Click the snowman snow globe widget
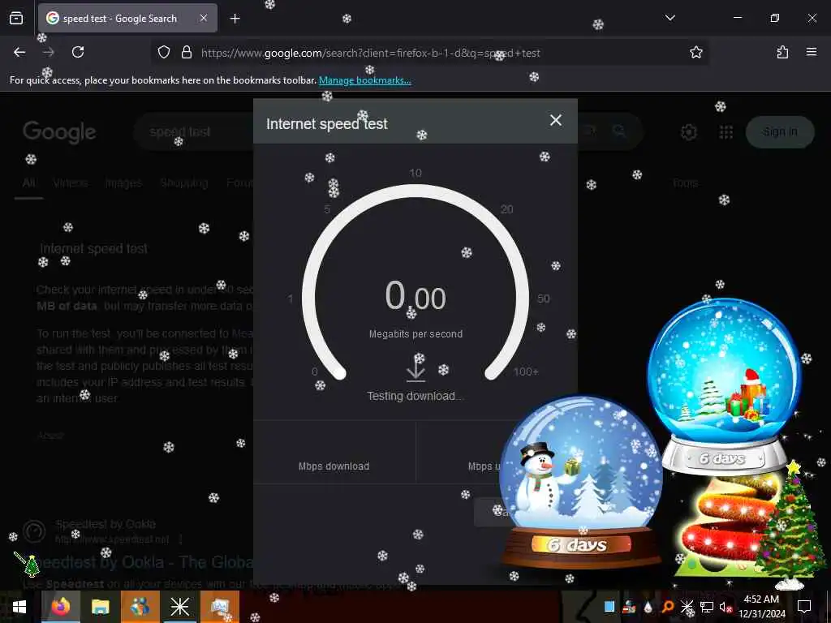 coord(581,482)
